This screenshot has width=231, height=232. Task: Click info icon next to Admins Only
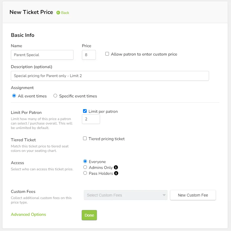(116, 167)
